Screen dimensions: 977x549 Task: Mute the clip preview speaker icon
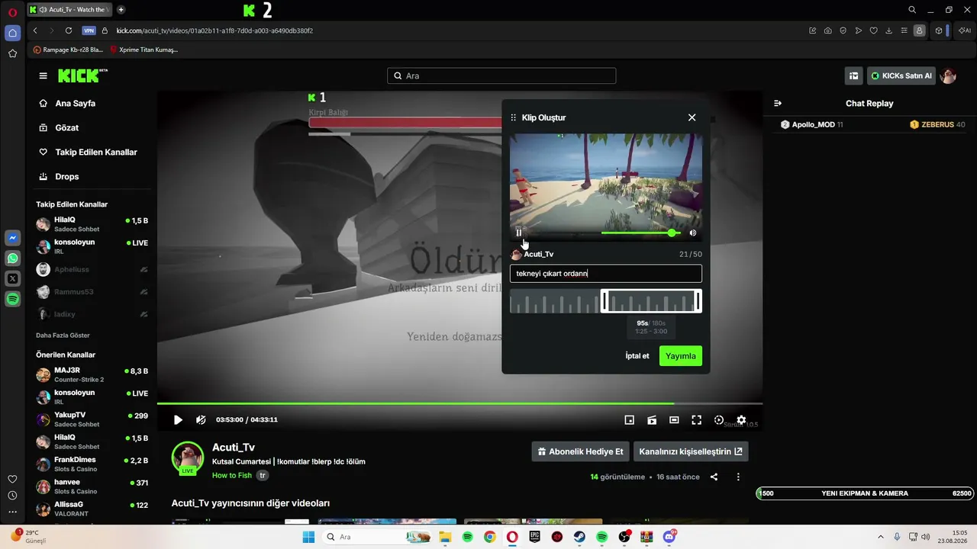[693, 233]
